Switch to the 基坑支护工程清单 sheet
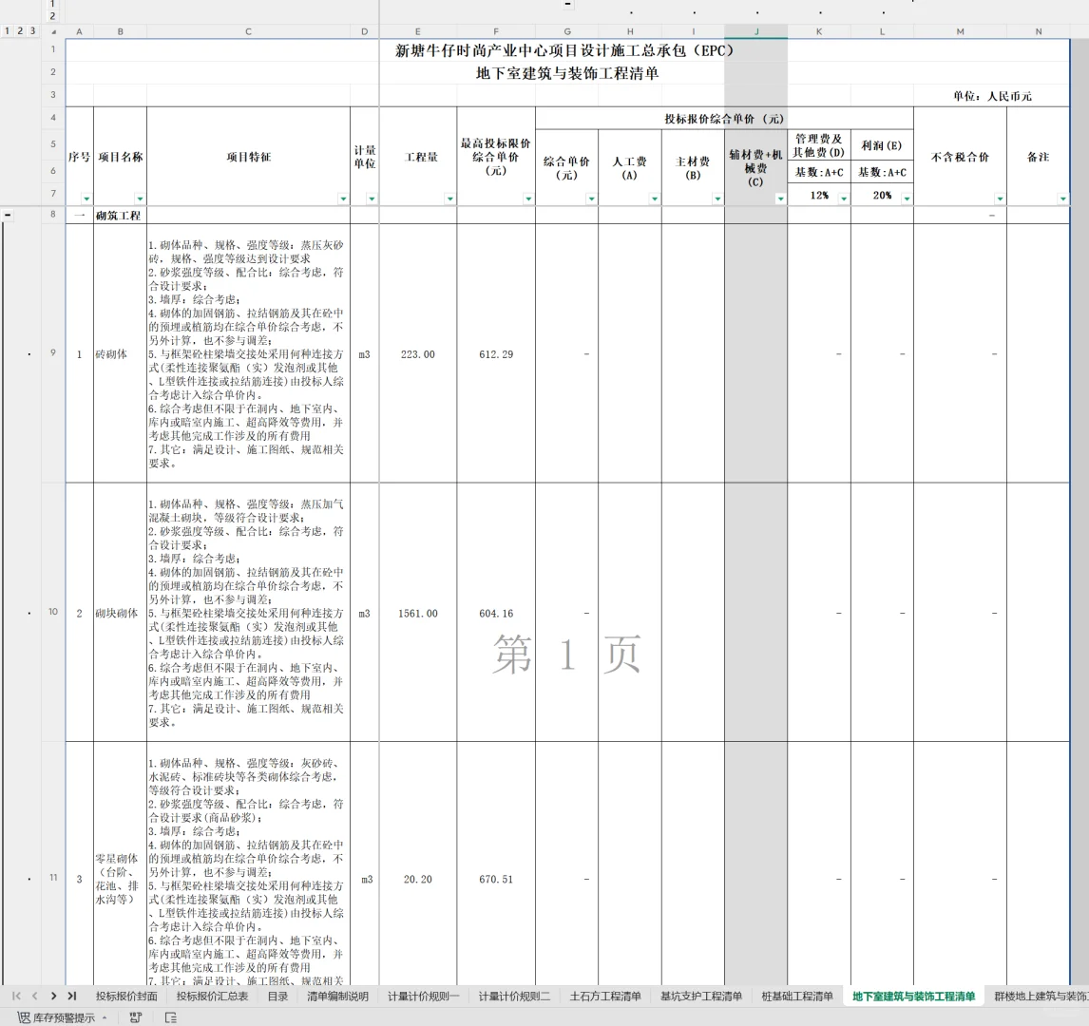 coord(701,997)
